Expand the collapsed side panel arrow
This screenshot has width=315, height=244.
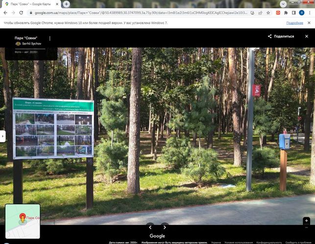point(2,136)
